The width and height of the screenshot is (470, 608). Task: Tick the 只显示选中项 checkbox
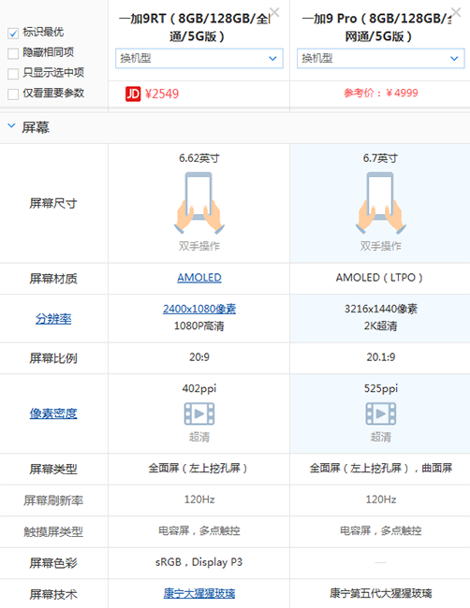pos(13,73)
